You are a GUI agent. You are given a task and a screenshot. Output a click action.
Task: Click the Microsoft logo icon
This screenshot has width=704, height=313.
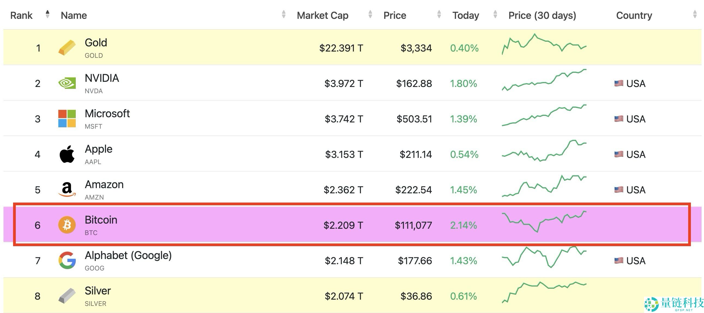(67, 119)
